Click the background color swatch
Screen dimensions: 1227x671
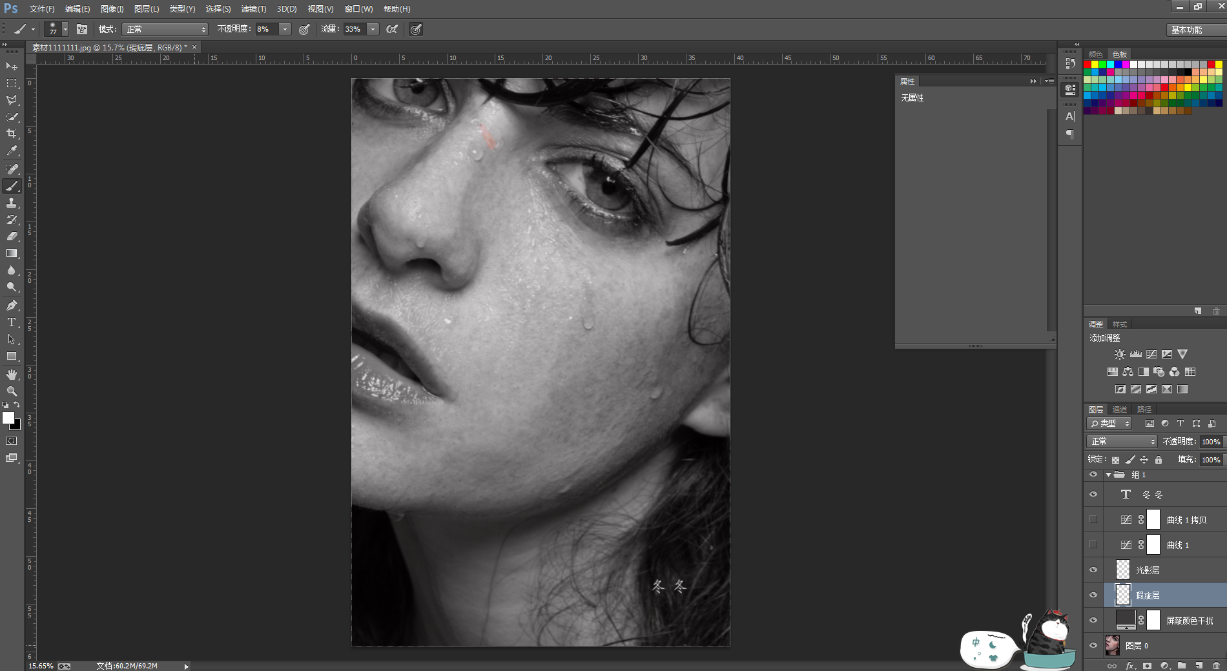tap(16, 426)
